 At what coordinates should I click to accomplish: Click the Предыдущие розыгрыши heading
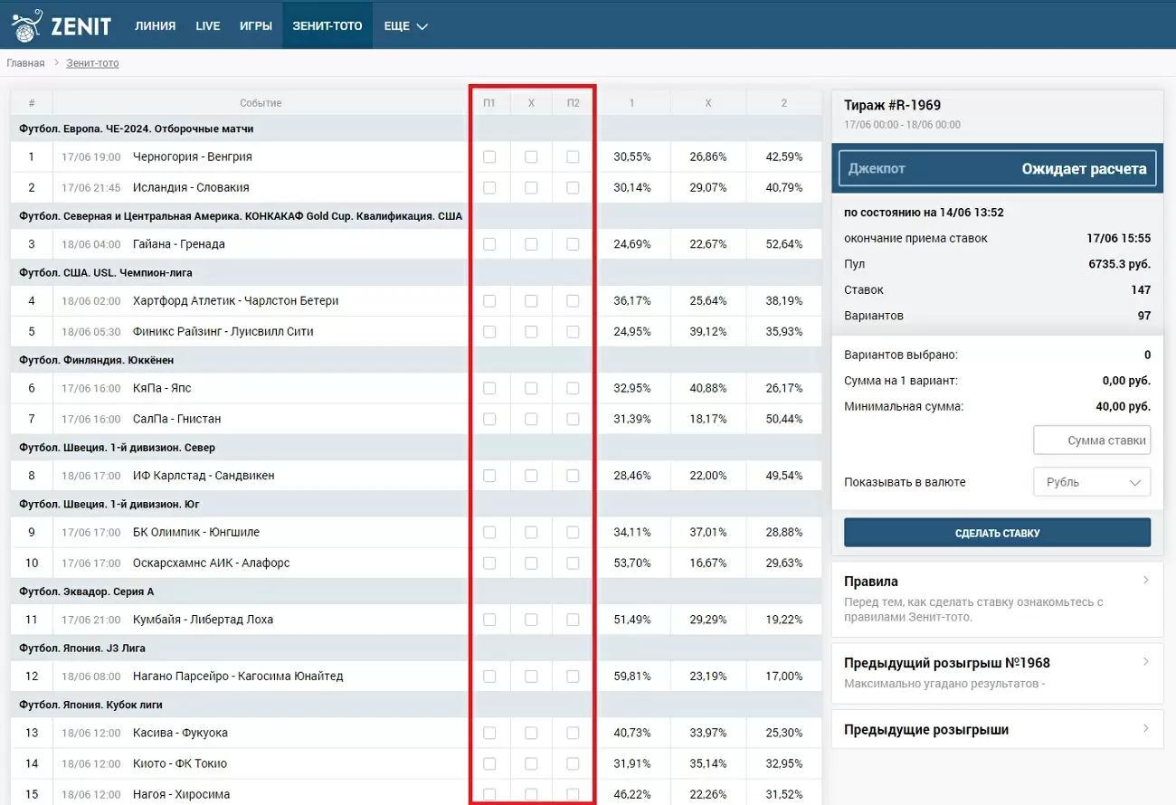926,730
